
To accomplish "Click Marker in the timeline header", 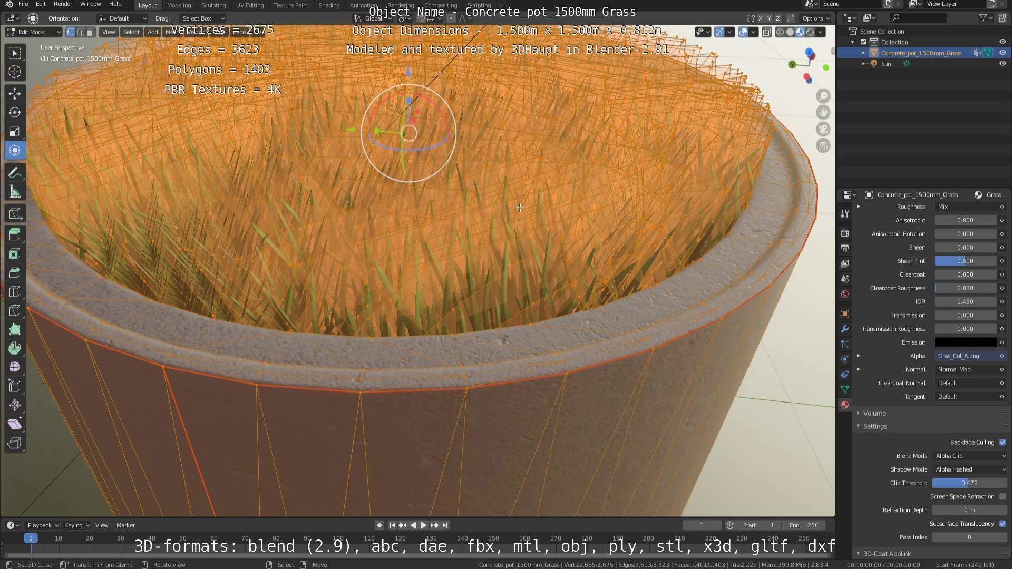I will (x=125, y=525).
